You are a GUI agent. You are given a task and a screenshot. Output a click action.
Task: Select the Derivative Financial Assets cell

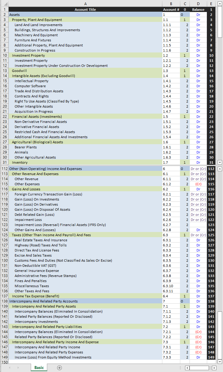click(x=85, y=127)
